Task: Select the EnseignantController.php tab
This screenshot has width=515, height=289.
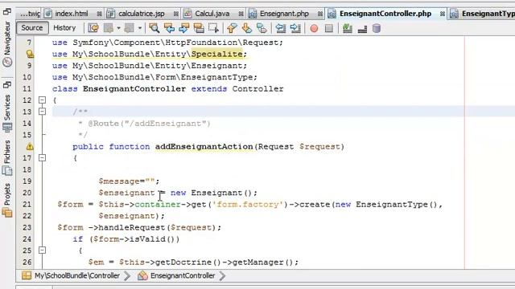Action: [385, 14]
